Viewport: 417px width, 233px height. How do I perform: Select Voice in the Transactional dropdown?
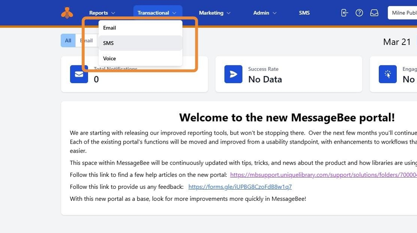point(140,58)
